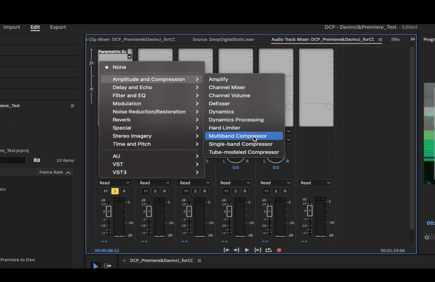Click the Frame Rate sort arrow
435x282 pixels.
pos(68,173)
